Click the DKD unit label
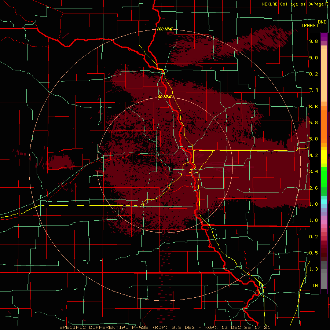The image size is (330, 330). pyautogui.click(x=322, y=22)
